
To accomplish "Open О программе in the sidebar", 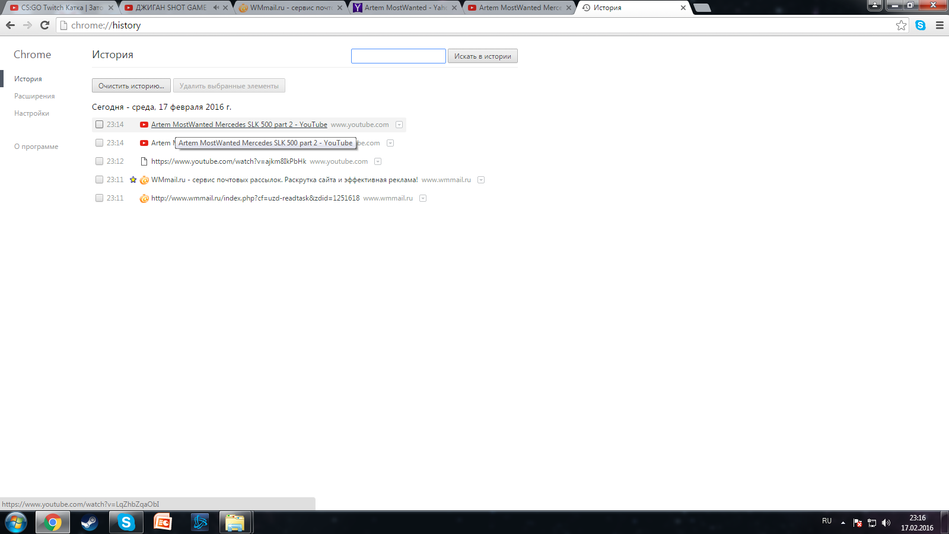I will (36, 147).
